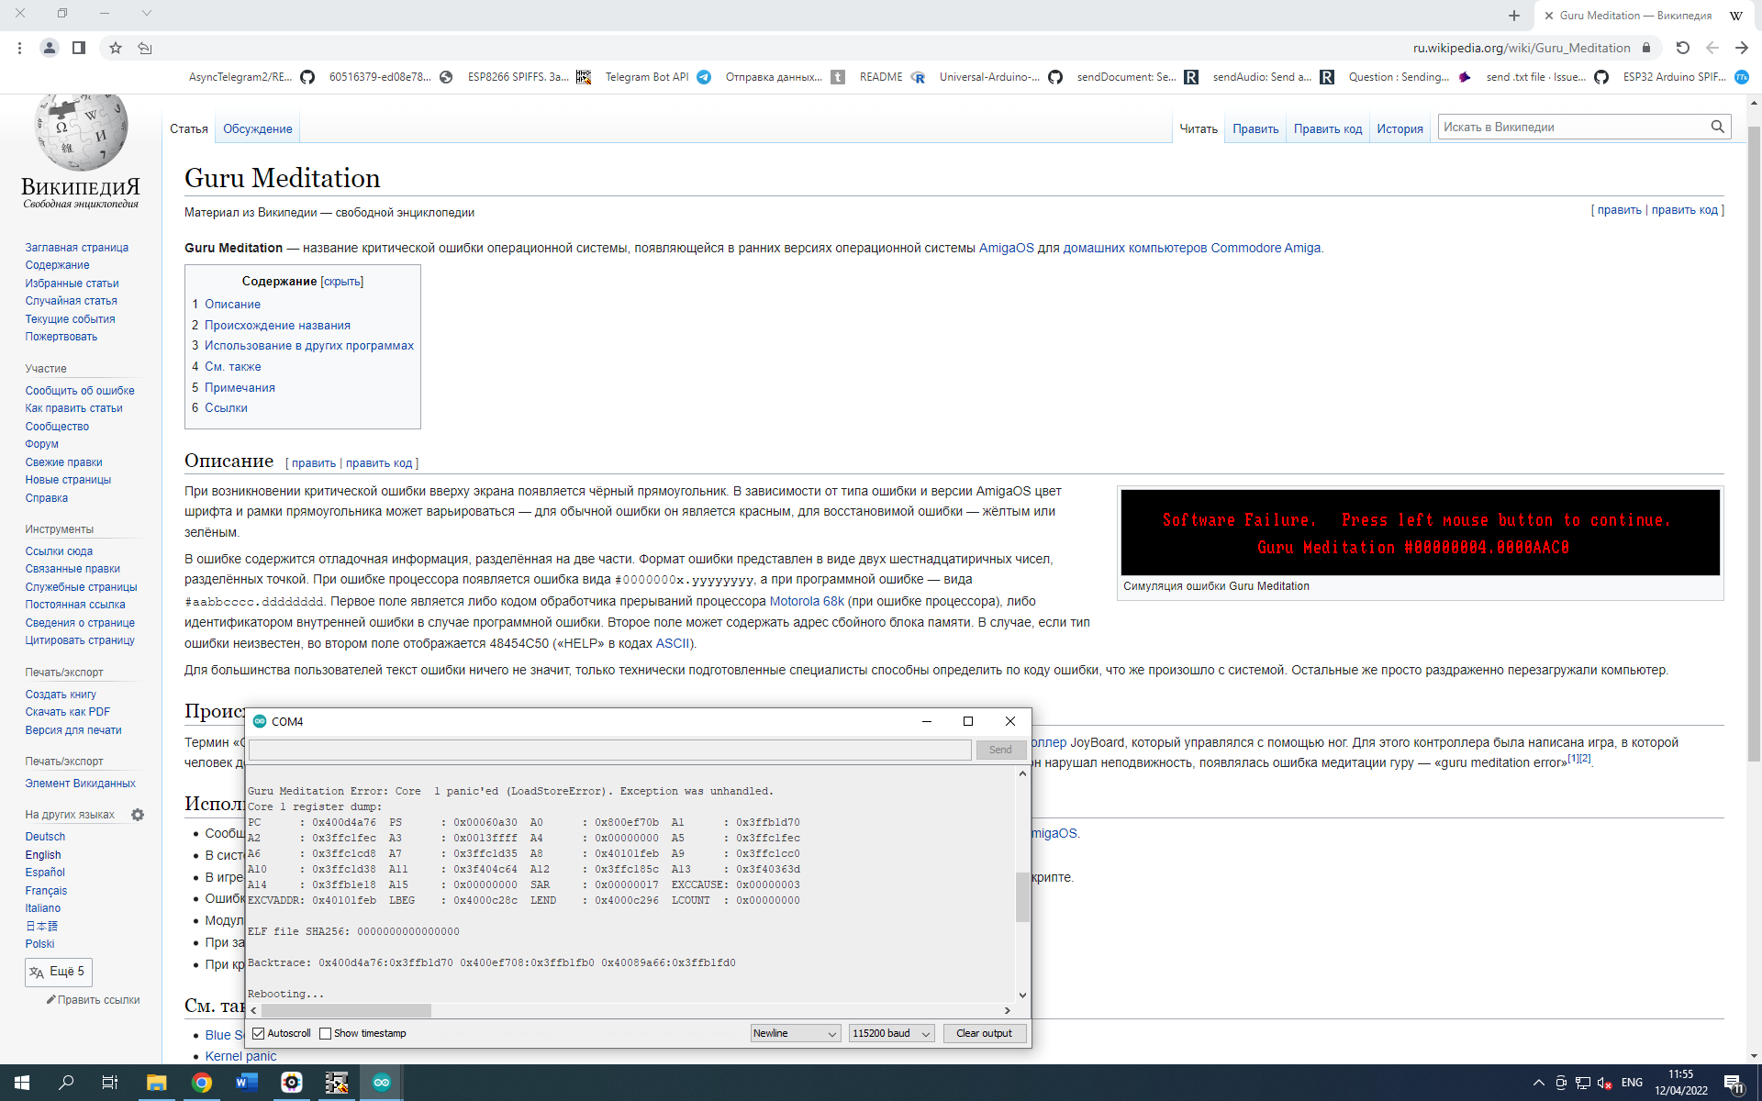The image size is (1762, 1101).
Task: Open Chrome from the taskbar
Action: click(201, 1083)
